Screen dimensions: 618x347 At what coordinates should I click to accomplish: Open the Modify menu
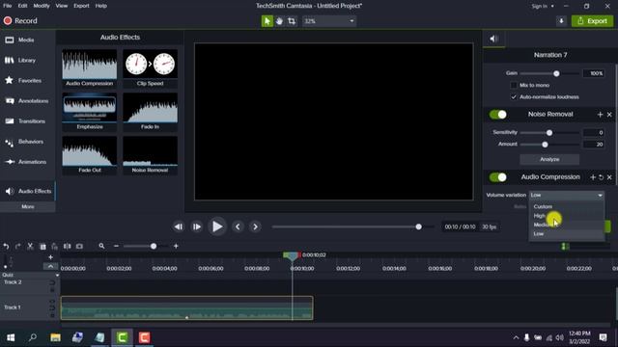[x=42, y=6]
